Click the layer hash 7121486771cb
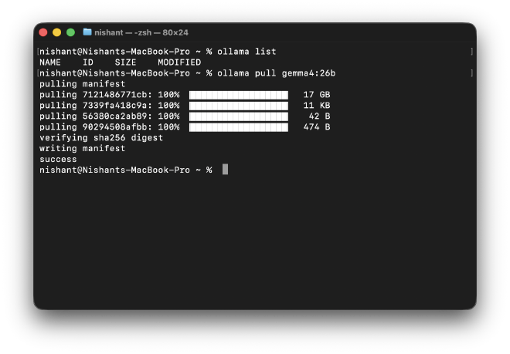 pos(114,95)
